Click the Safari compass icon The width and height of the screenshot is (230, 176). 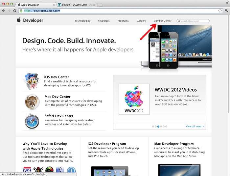(x=32, y=121)
